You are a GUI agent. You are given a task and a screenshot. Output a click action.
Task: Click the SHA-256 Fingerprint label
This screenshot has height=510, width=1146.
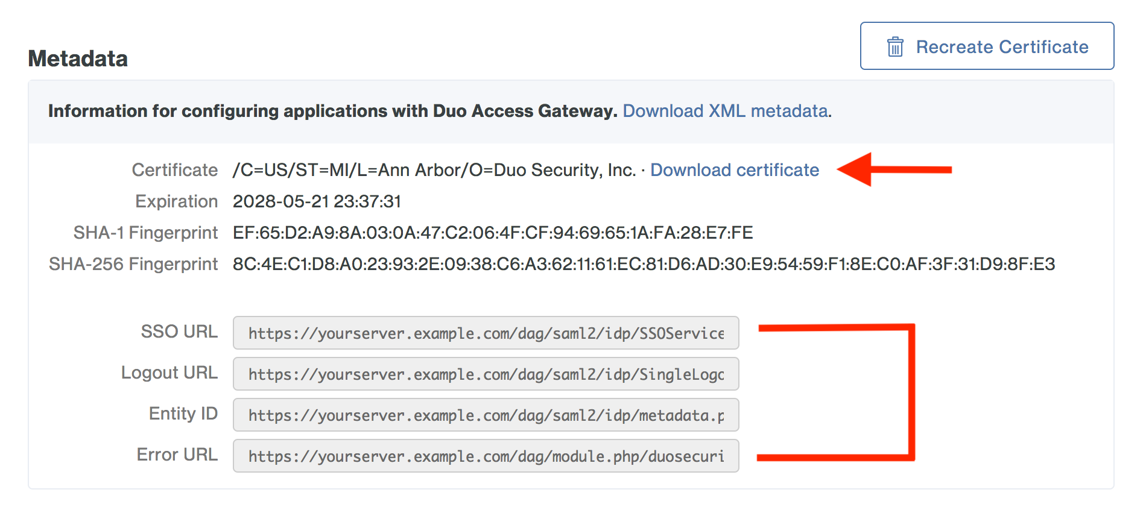click(x=133, y=264)
